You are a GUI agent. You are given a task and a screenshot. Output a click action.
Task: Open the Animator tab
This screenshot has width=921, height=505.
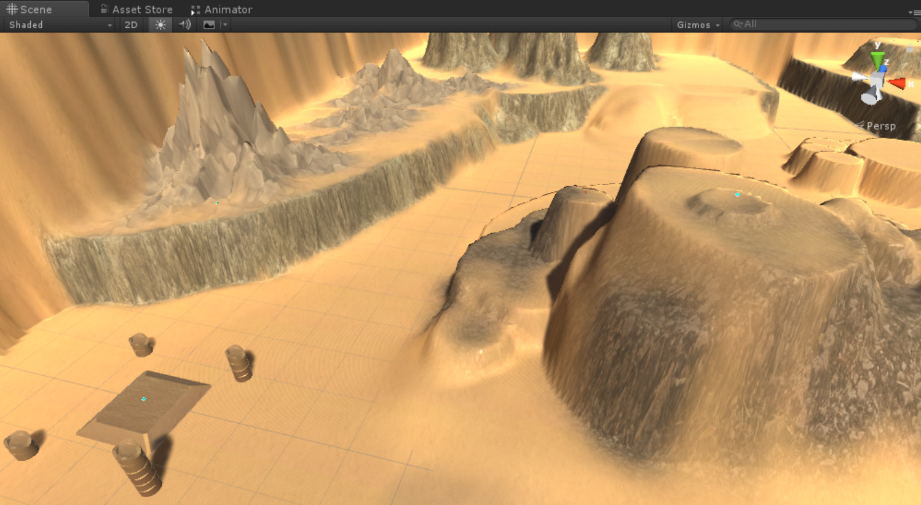pyautogui.click(x=221, y=9)
